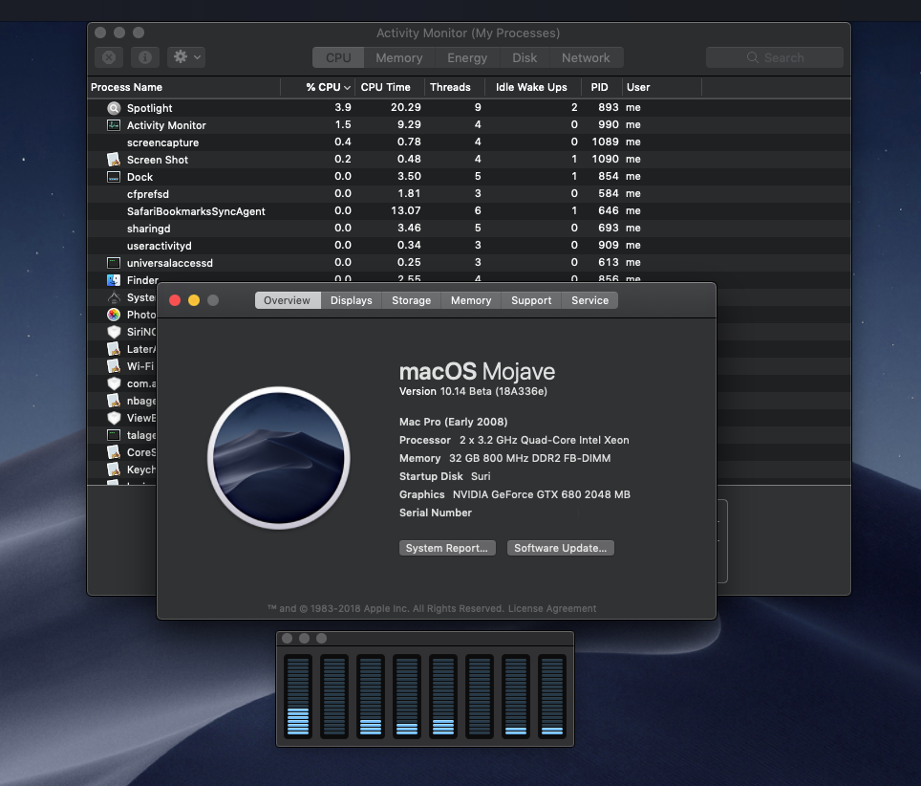Switch to the Energy tab
The height and width of the screenshot is (786, 921).
467,57
